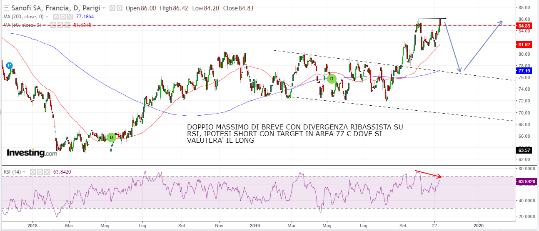Toggle visibility eye of Sanofi SA main series
This screenshot has height=231, width=539.
coord(112,8)
